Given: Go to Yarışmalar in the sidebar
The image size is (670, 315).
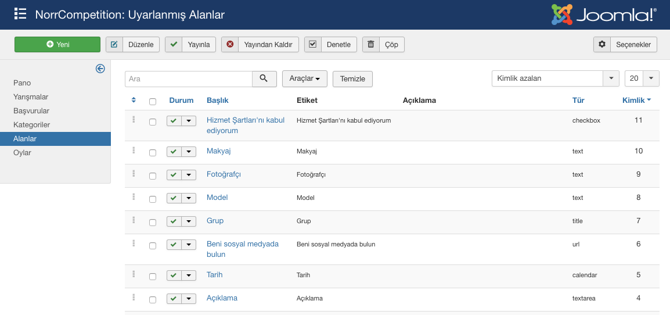Looking at the screenshot, I should (x=31, y=97).
